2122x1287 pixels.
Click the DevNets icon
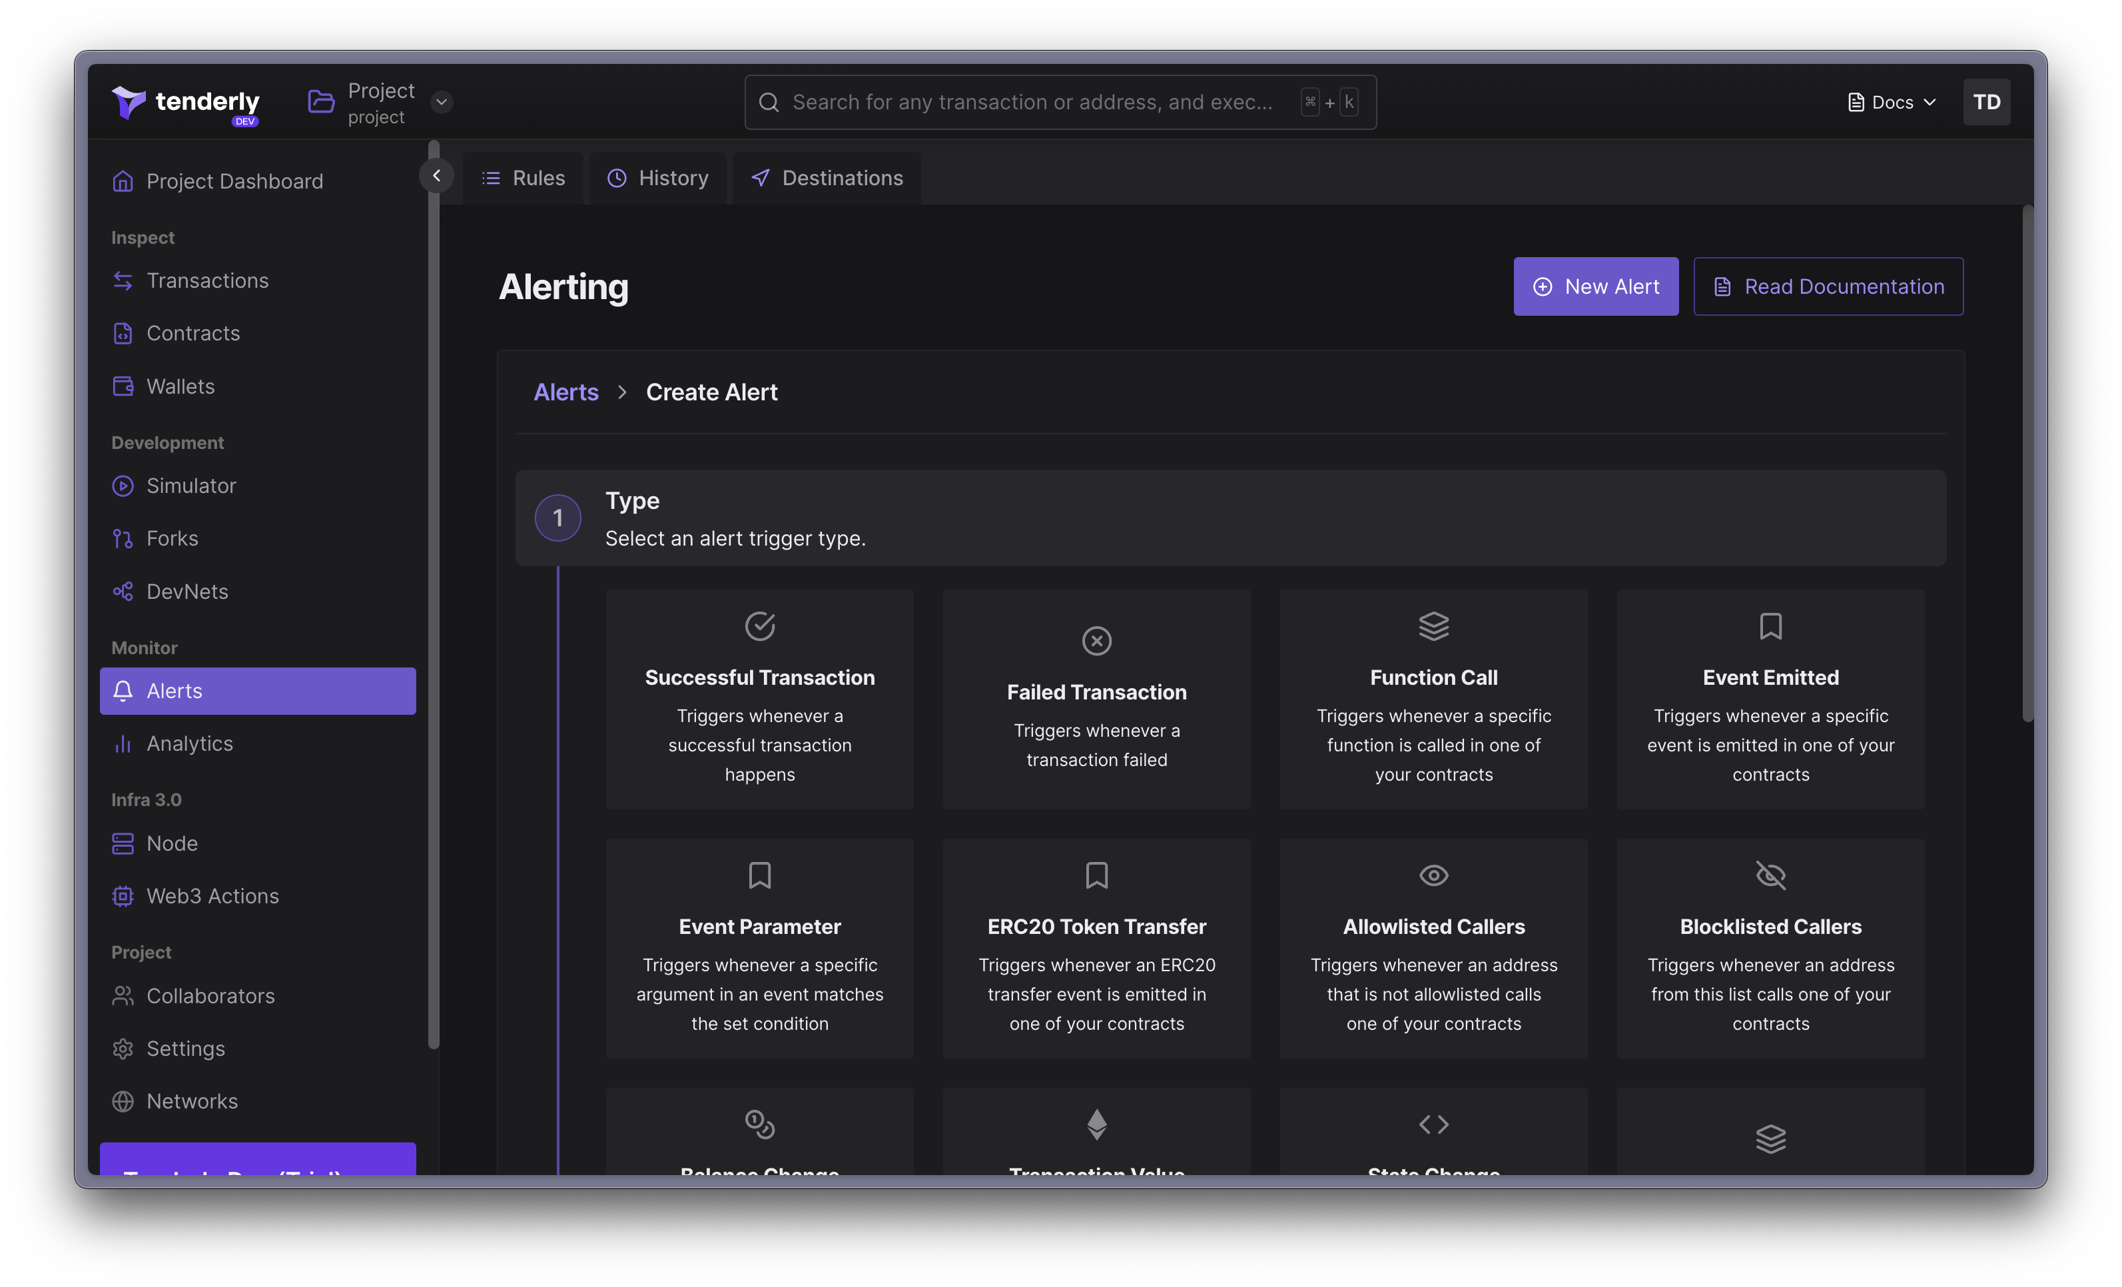123,592
